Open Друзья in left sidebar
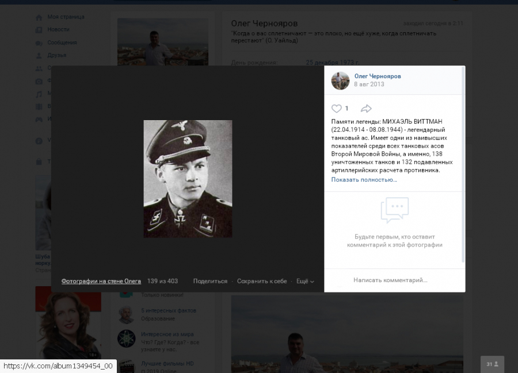Viewport: 518px width, 373px height. 56,55
